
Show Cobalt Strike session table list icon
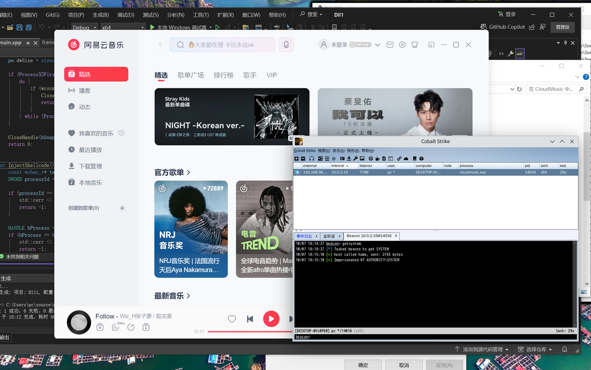point(327,159)
